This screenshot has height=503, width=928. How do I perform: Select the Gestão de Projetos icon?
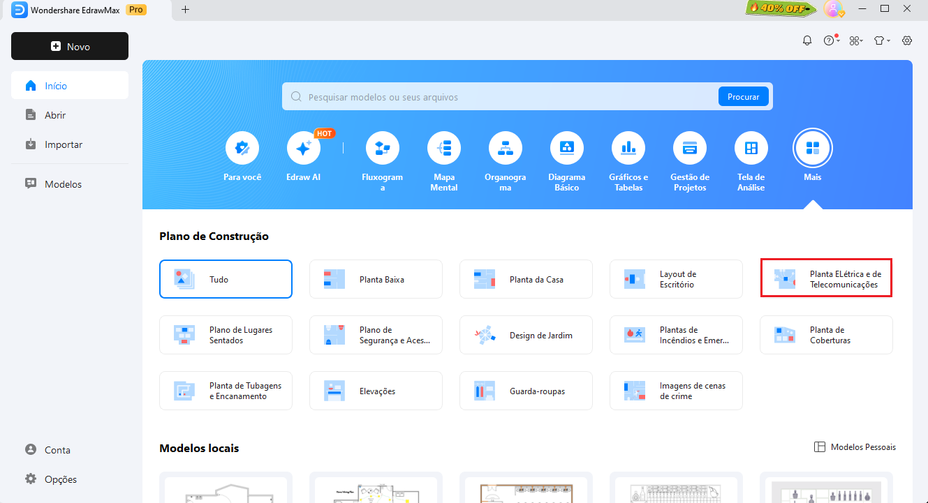coord(690,148)
